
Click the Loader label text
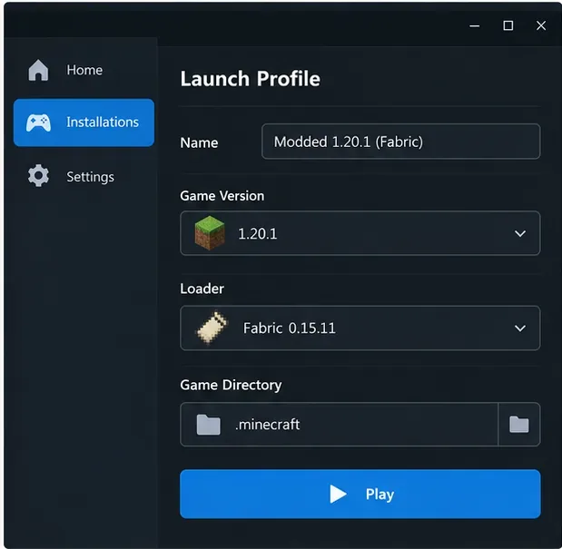(x=202, y=289)
